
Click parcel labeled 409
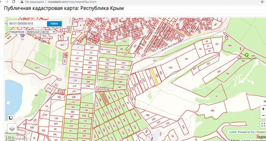[x=253, y=56]
